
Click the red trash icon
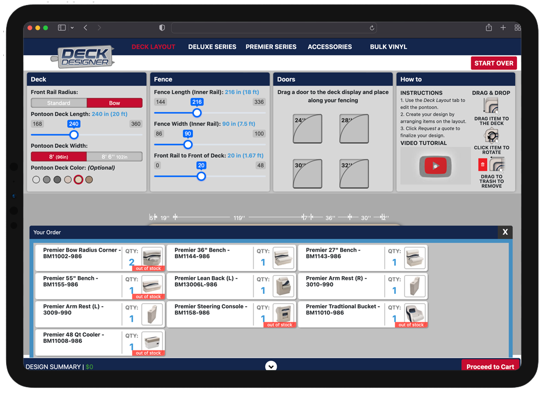pos(482,164)
